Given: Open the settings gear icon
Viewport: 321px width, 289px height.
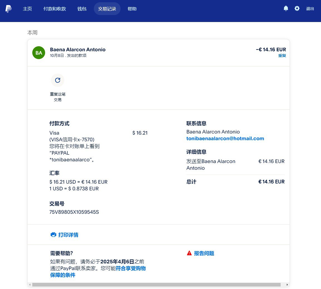Looking at the screenshot, I should (x=297, y=8).
